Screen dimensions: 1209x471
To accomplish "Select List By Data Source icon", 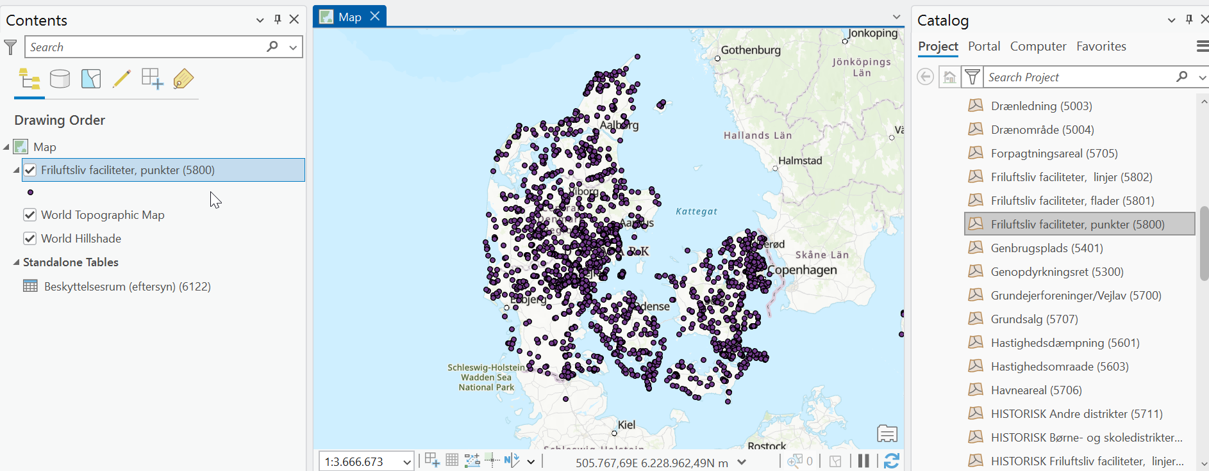I will [x=60, y=79].
